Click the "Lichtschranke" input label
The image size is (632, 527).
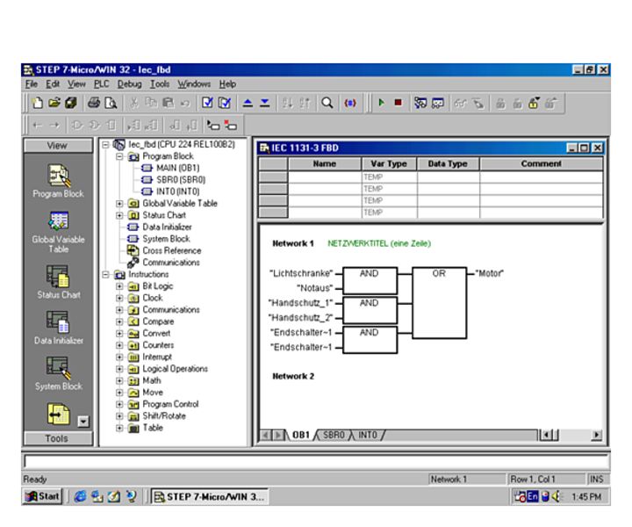(x=301, y=273)
